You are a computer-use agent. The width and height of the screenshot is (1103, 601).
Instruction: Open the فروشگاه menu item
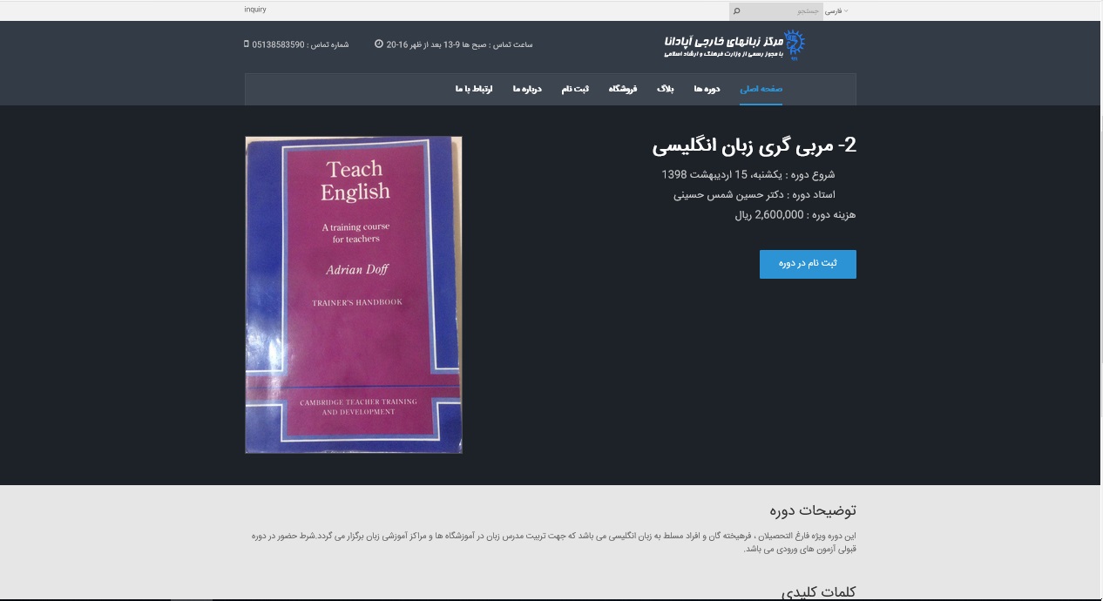(x=622, y=89)
